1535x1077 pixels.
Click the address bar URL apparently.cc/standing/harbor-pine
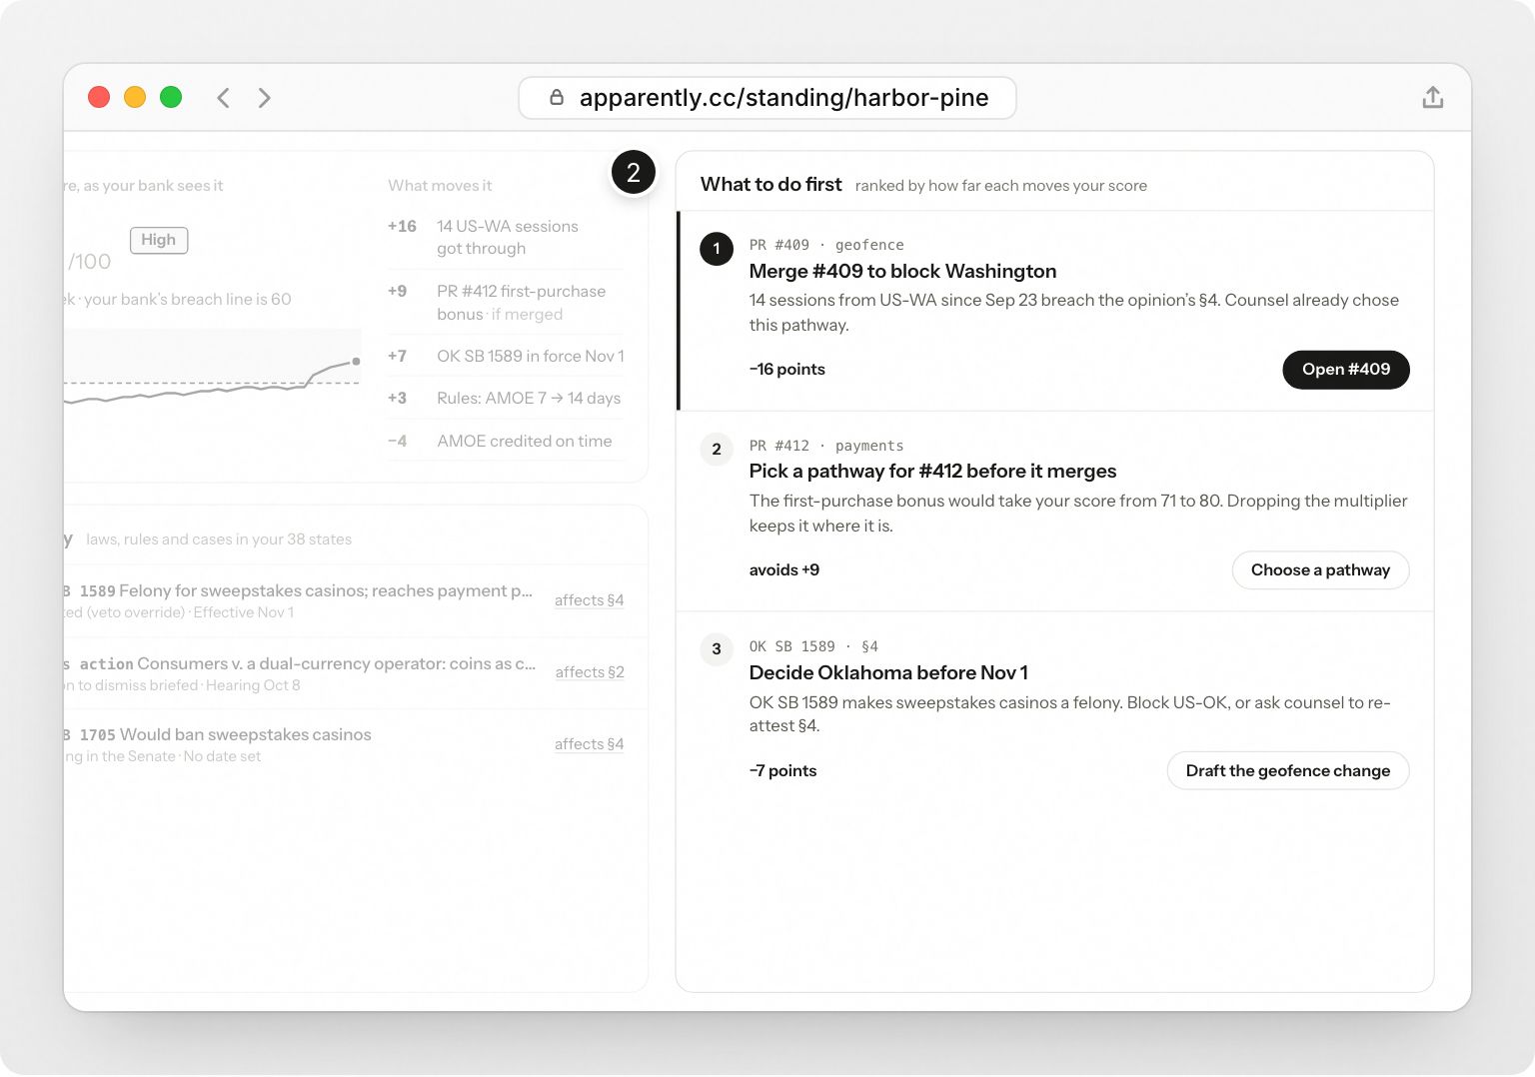tap(783, 97)
